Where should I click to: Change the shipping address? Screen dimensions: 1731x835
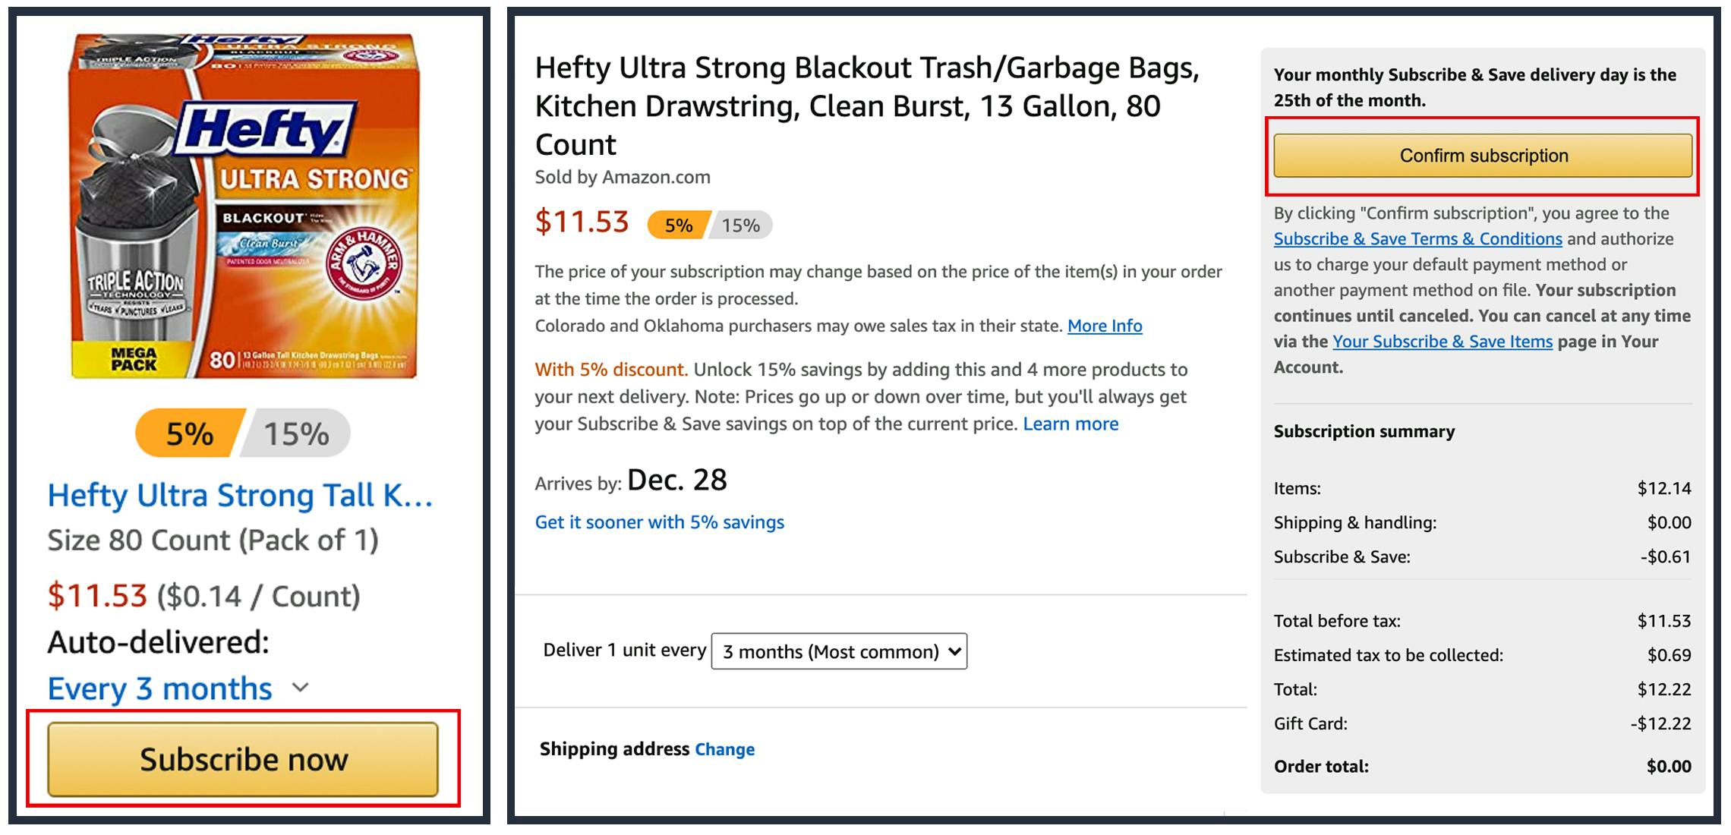click(x=724, y=749)
